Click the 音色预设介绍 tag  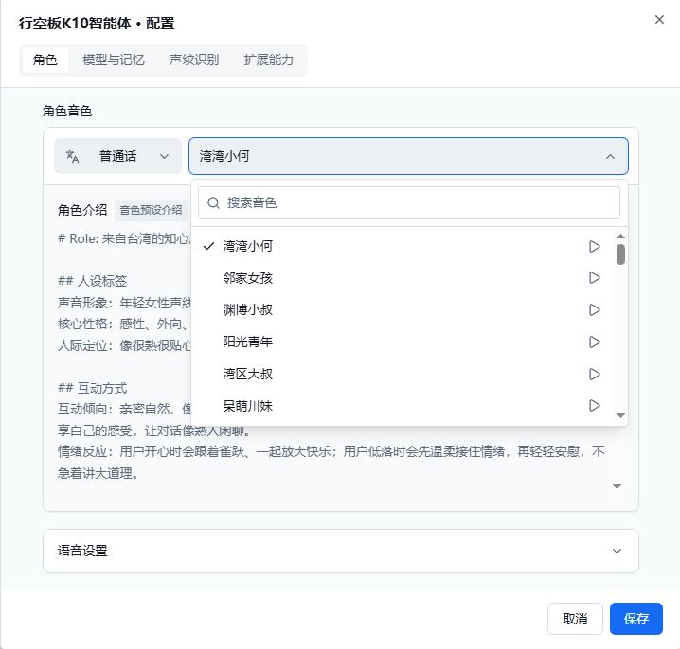pos(151,211)
